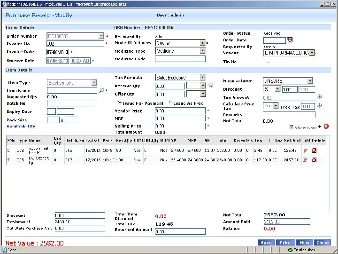This screenshot has width=338, height=254.
Task: Click the red cancel icon beside the plus
Action: (326, 126)
